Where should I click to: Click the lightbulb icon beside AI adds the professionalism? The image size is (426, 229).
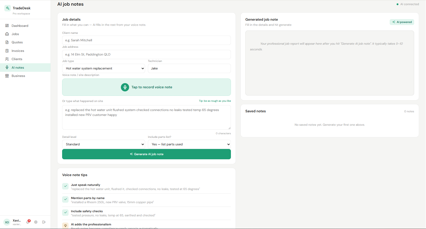[65, 225]
